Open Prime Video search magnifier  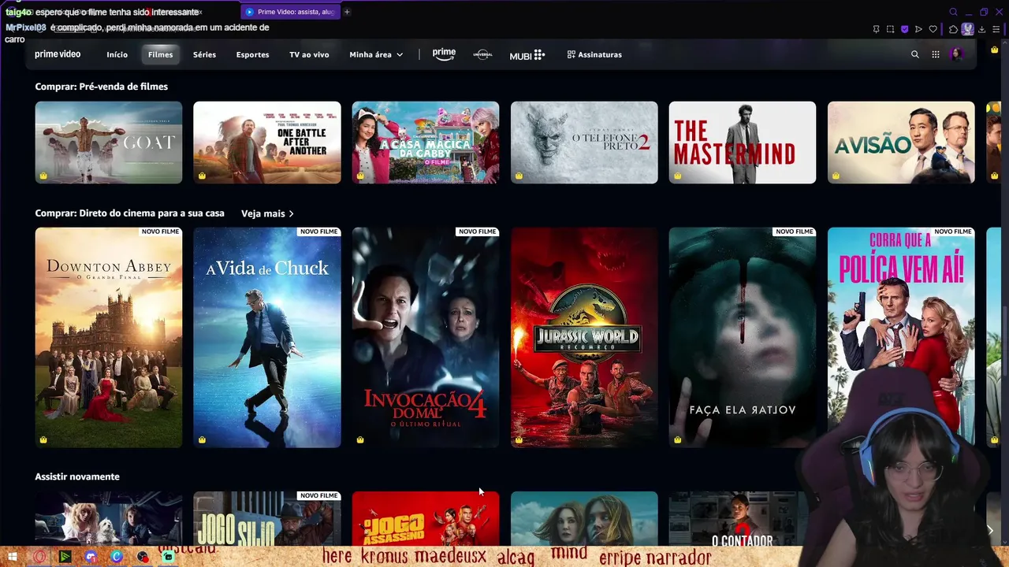[914, 54]
